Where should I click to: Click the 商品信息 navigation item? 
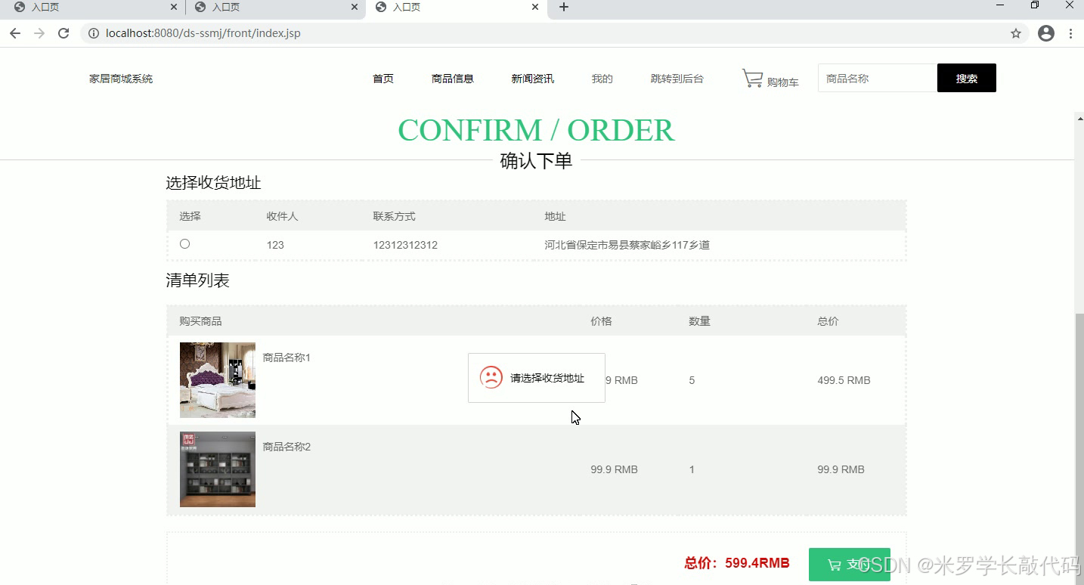click(x=452, y=78)
